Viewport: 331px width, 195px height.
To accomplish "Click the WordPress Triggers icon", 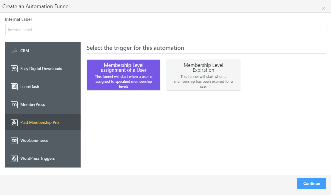I will (14, 158).
